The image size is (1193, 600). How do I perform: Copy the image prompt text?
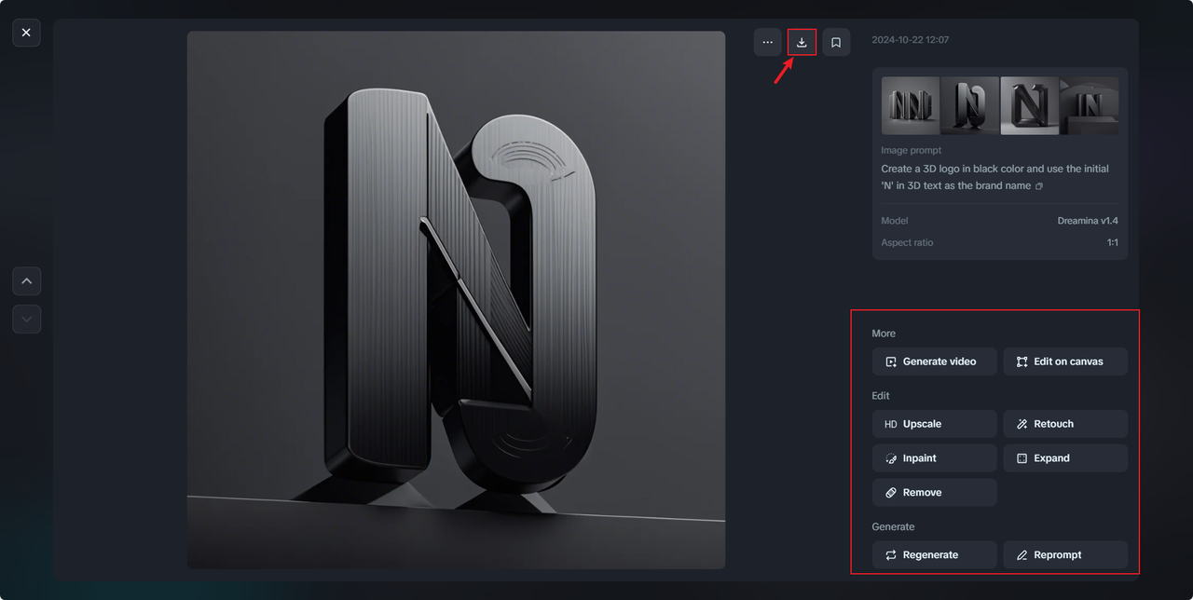pyautogui.click(x=1039, y=186)
